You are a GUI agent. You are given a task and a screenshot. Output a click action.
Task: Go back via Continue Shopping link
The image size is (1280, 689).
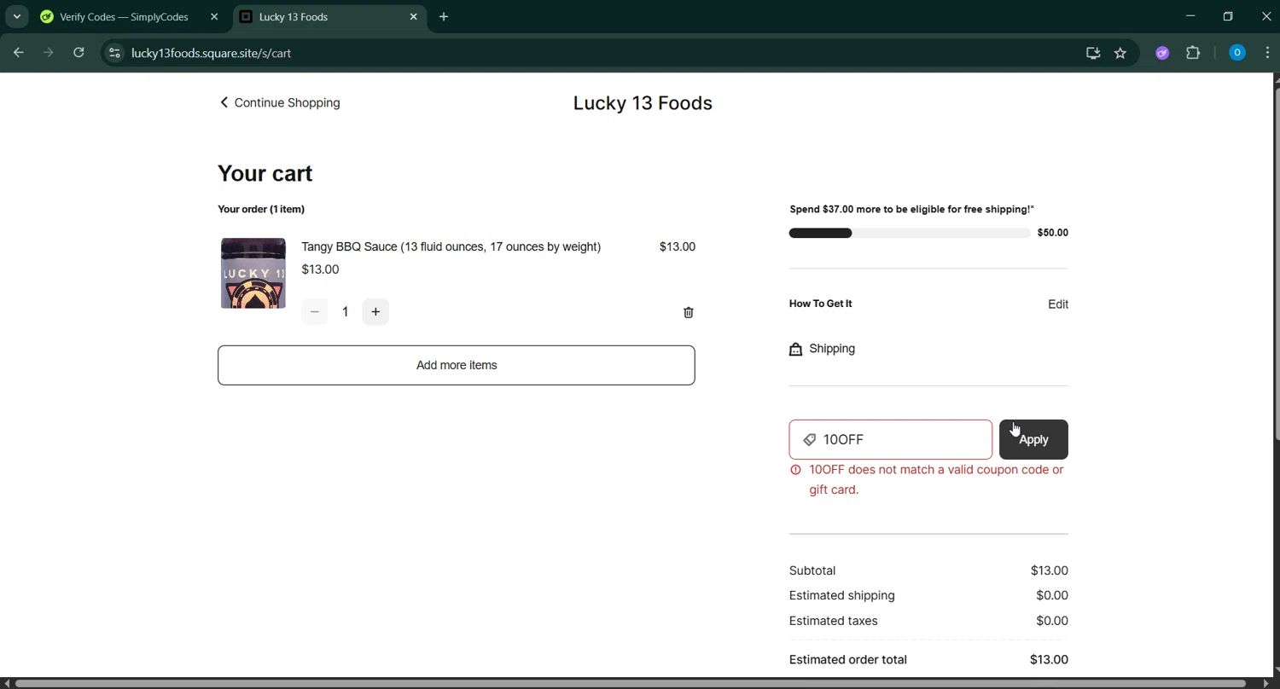pyautogui.click(x=280, y=102)
